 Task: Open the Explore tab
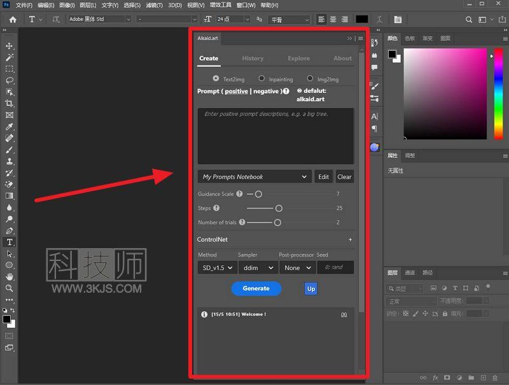(298, 59)
